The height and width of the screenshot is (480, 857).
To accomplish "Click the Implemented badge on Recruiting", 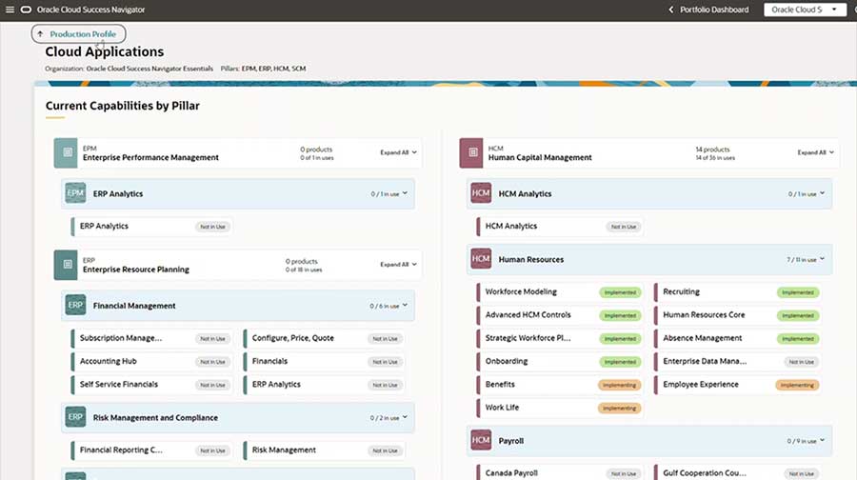I will [x=798, y=292].
